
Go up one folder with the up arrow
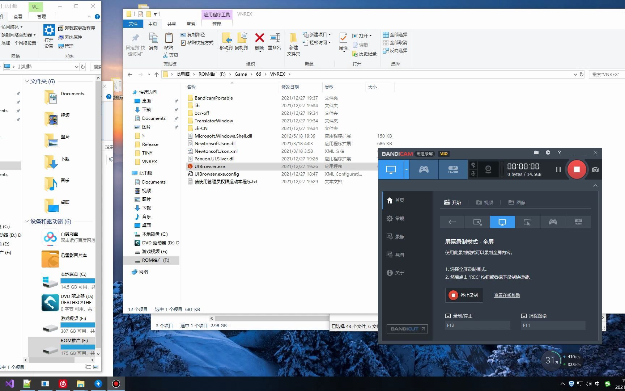tap(156, 74)
